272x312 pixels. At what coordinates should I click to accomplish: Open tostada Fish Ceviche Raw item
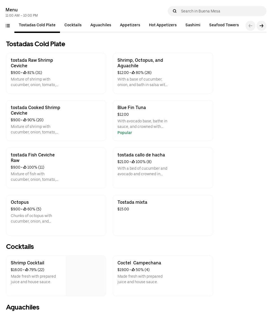(56, 168)
